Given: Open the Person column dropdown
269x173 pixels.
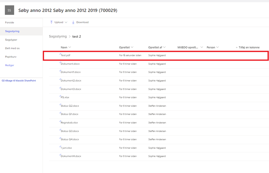Looking at the screenshot, I should (218, 47).
